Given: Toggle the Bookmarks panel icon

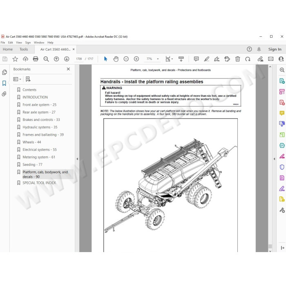Looking at the screenshot, I should (4, 83).
